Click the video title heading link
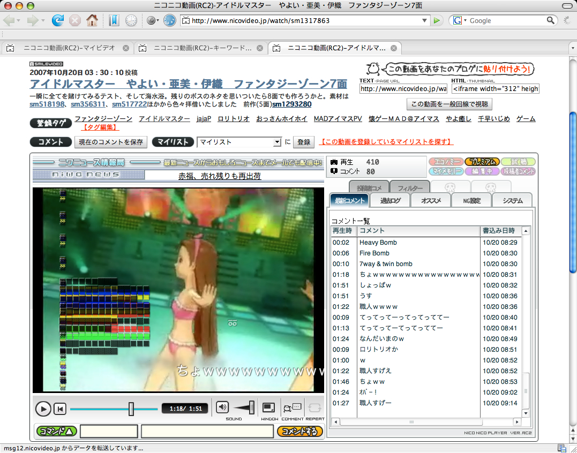Screen dimensions: 577x453 click(x=188, y=84)
